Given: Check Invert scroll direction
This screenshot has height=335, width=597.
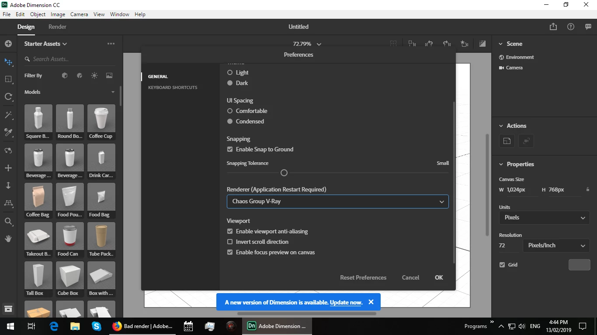Looking at the screenshot, I should click(230, 242).
